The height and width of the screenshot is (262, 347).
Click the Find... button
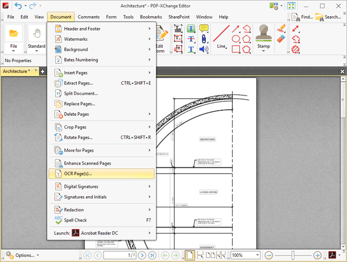pos(302,17)
